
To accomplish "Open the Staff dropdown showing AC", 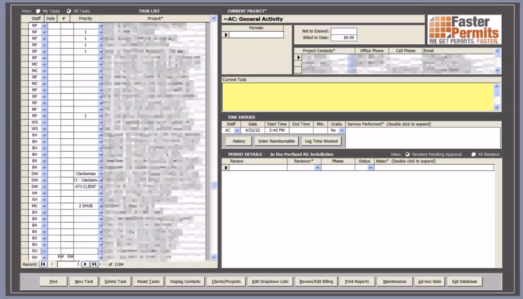I will (x=238, y=130).
